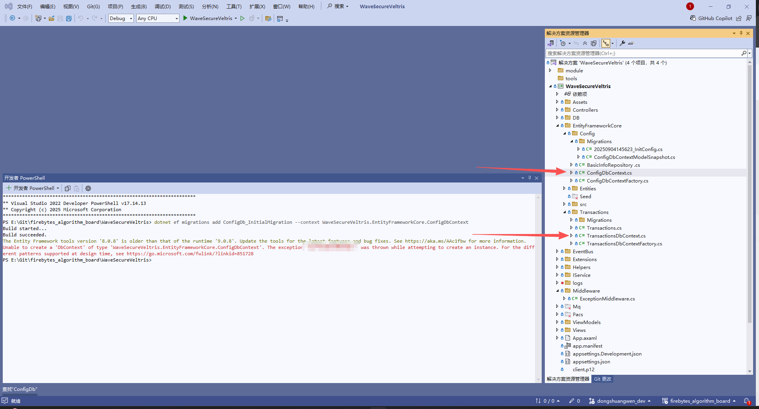Click the hot reload flame icon
759x409 pixels.
[252, 18]
